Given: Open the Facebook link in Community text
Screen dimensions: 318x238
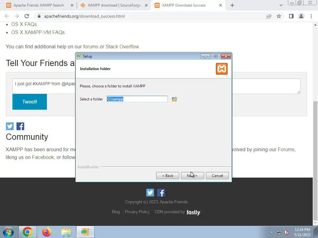Looking at the screenshot, I should [x=43, y=157].
